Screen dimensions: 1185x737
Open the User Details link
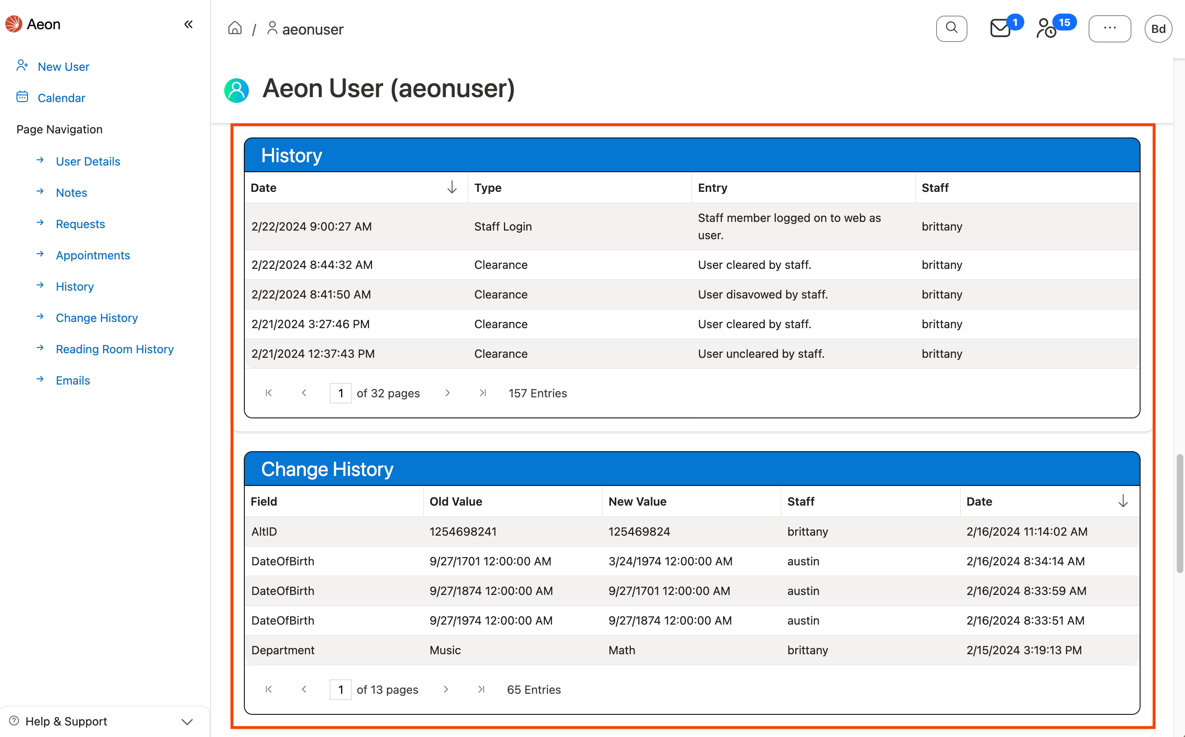88,161
